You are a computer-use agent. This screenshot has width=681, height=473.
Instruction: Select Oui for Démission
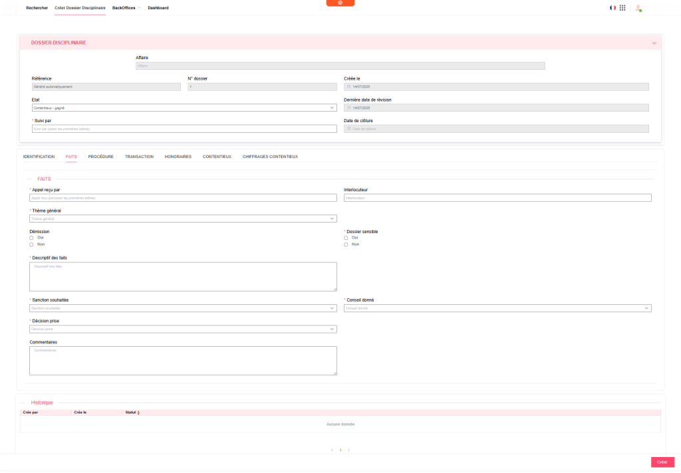tap(31, 238)
